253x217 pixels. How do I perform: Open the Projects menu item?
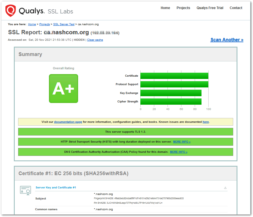tap(183, 8)
